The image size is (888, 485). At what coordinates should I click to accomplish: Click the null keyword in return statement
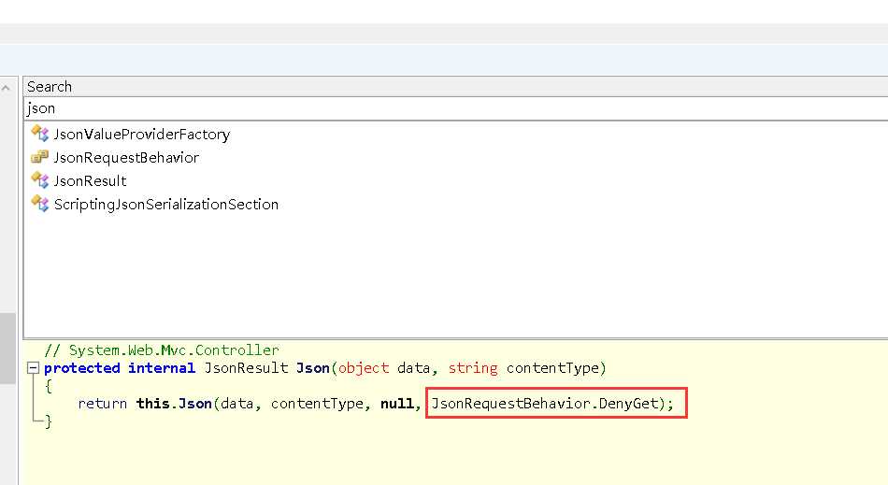tap(397, 403)
